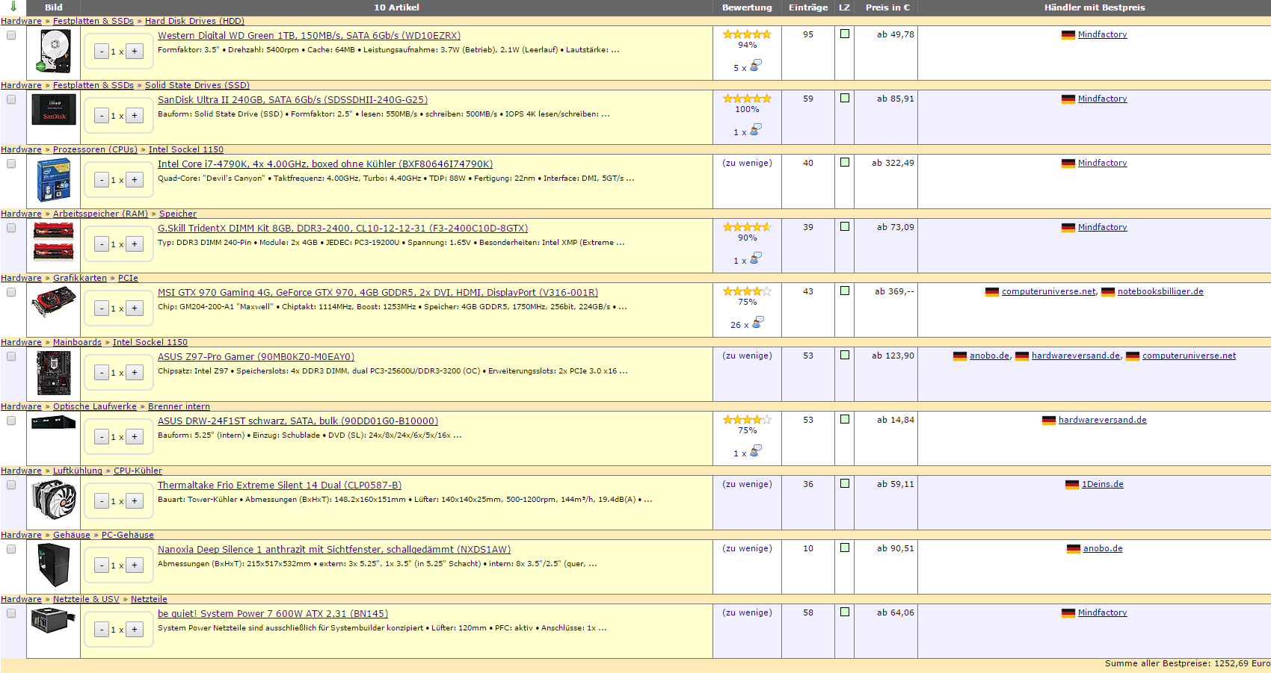Open the SanDisk Ultra II SSD thumbnail

(x=54, y=110)
